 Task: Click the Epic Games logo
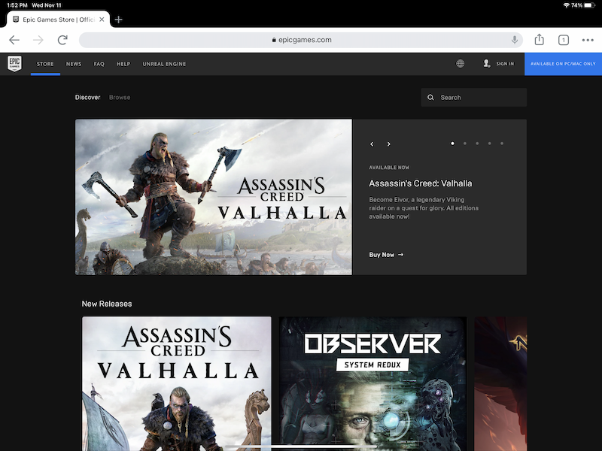pos(14,64)
